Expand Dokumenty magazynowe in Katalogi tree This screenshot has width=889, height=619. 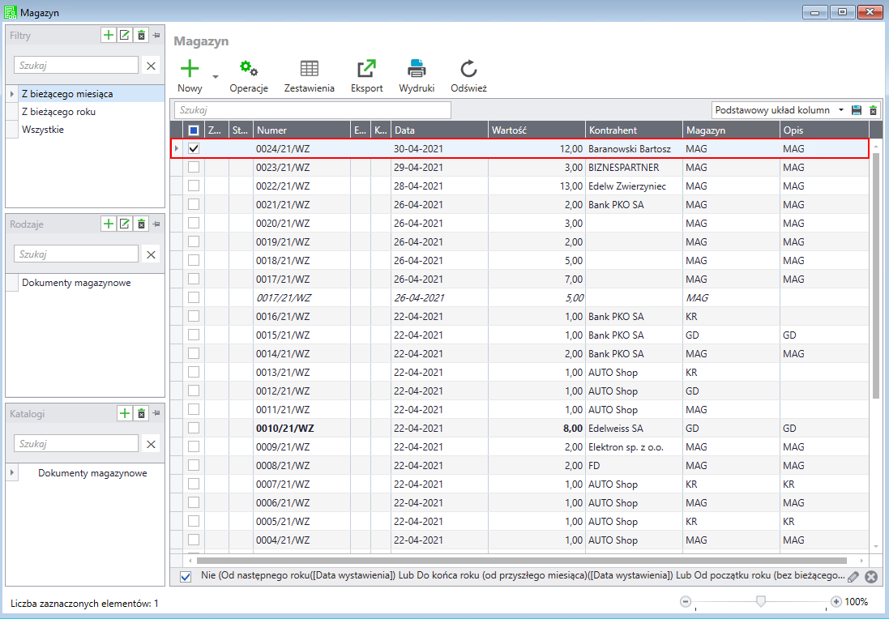pyautogui.click(x=11, y=473)
